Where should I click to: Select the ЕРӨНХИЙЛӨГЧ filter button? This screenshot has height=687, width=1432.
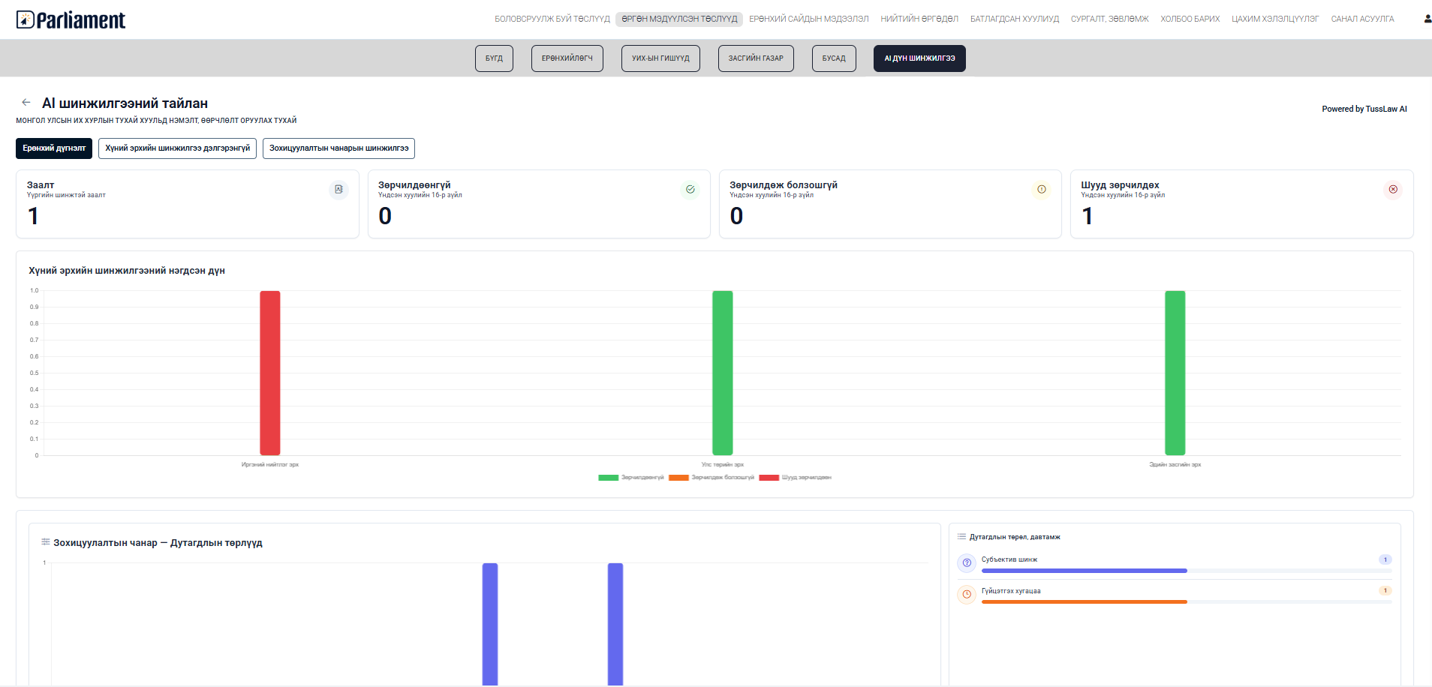pos(567,58)
